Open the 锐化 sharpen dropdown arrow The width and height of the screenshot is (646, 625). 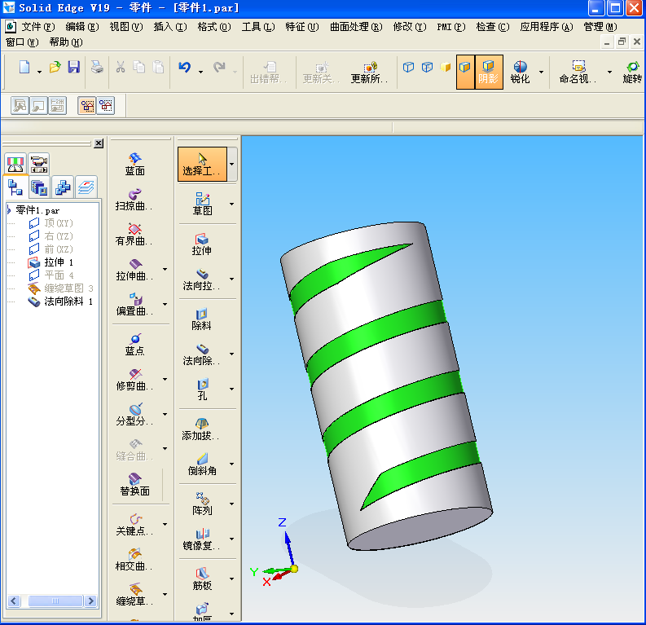[542, 72]
